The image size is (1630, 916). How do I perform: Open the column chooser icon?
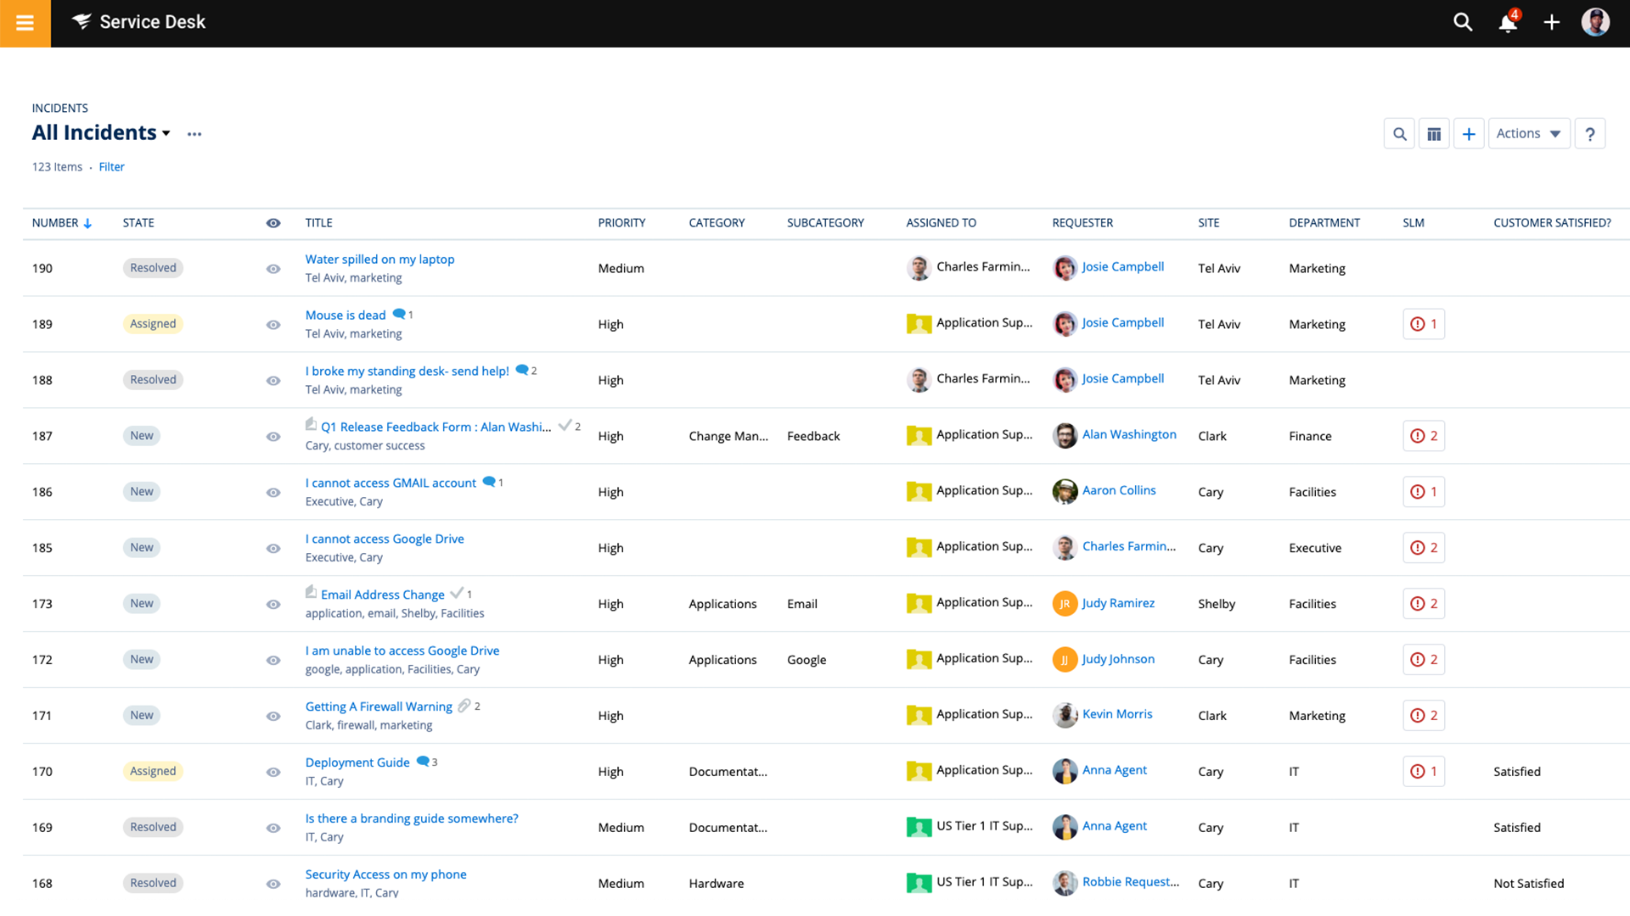click(1434, 134)
